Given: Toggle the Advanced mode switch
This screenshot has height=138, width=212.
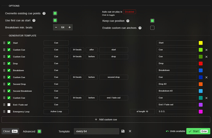Looking at the screenshot, I should [39, 131].
